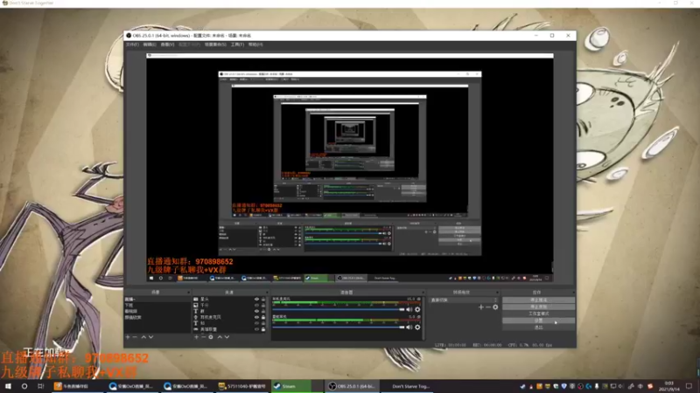Open the notification center icon
The image size is (700, 393).
coord(689,386)
